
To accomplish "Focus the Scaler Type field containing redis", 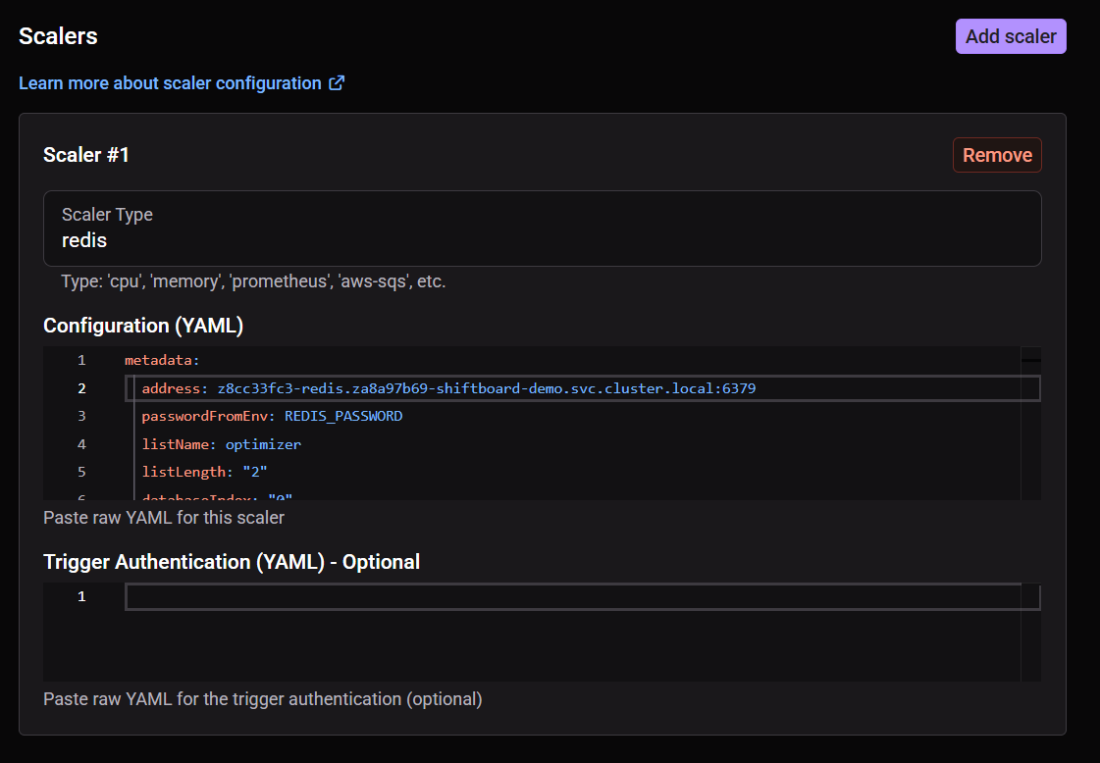I will tap(543, 229).
